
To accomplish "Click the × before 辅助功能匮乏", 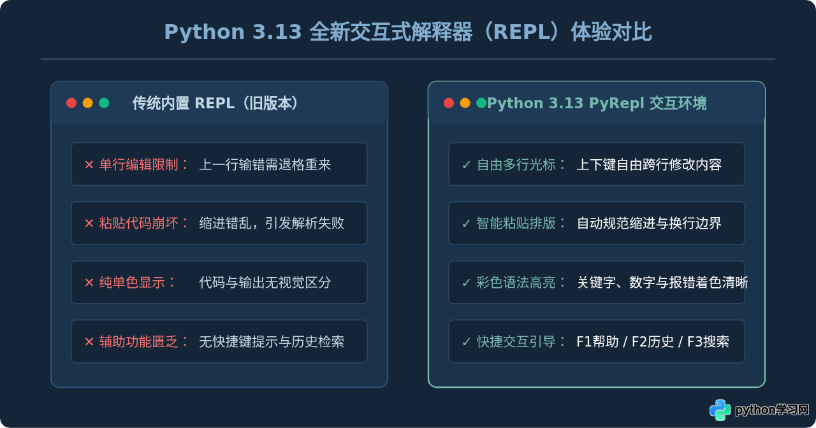I will tap(89, 342).
